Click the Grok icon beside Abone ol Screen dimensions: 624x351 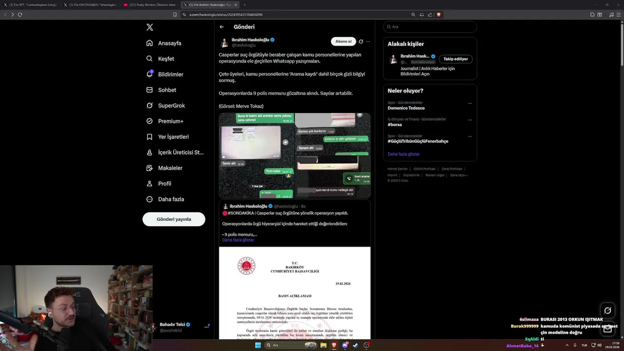coord(361,41)
